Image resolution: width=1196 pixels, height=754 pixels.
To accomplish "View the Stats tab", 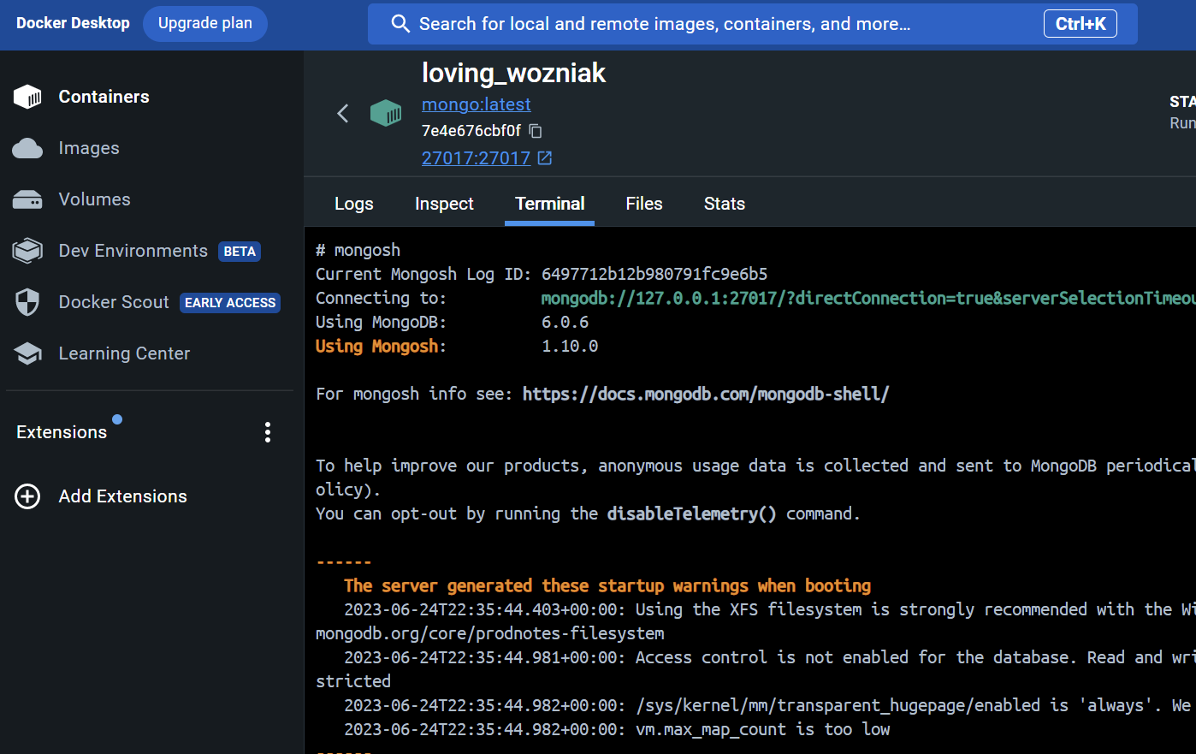I will (724, 204).
